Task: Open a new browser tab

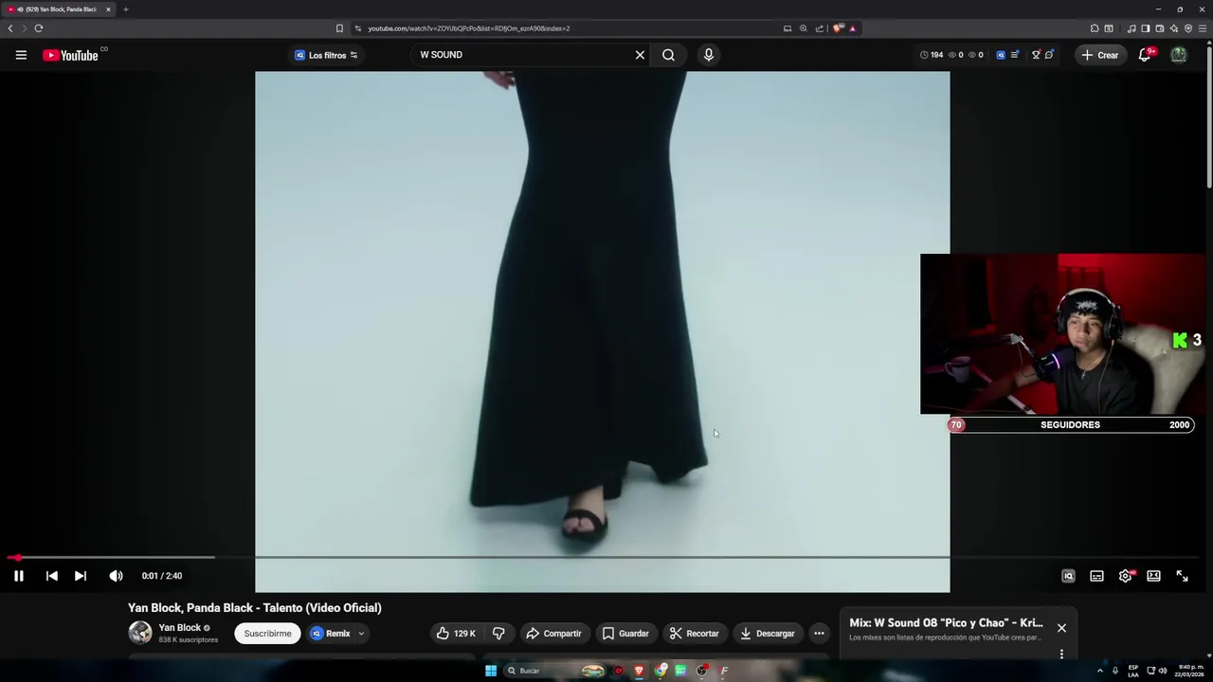Action: tap(125, 9)
